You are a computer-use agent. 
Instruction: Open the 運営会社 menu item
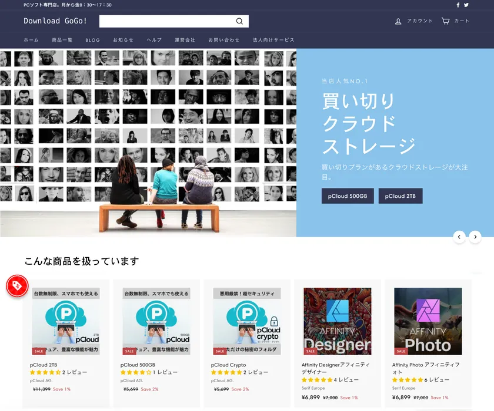(185, 40)
